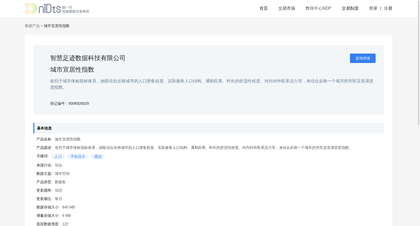Click the registration number 9006920029

pyautogui.click(x=79, y=103)
